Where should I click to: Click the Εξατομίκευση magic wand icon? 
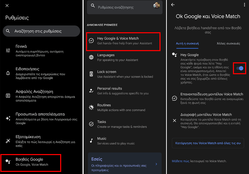click(x=8, y=141)
